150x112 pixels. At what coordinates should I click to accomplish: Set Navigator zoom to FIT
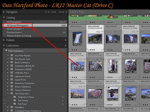[x=46, y=12]
